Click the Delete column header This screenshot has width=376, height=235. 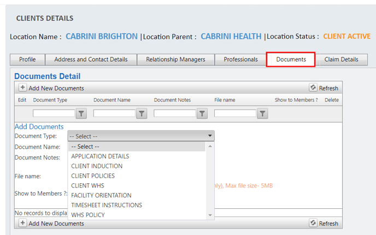coord(332,100)
